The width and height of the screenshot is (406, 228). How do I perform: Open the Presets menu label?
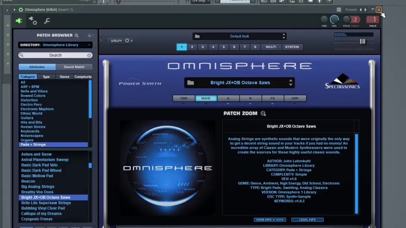[x=351, y=10]
